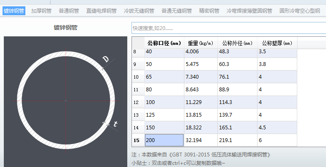Select the nominal diameter cell 125
The image size is (326, 167).
pyautogui.click(x=164, y=115)
